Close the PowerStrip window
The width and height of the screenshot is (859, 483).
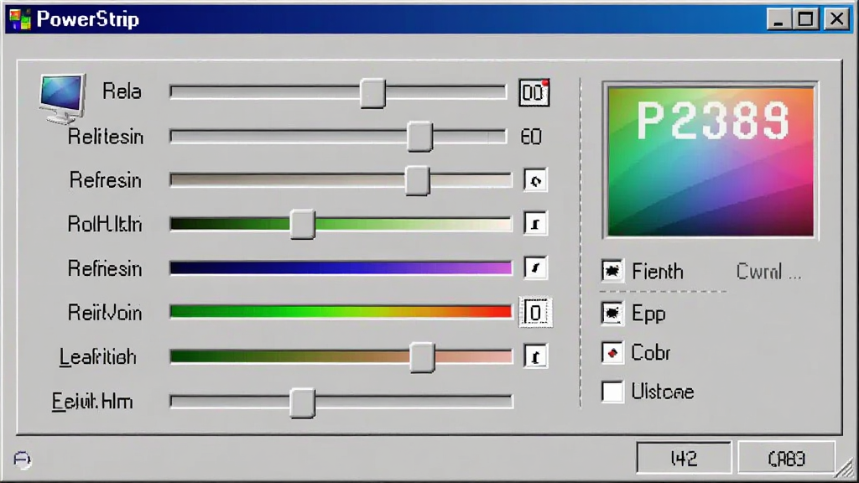click(836, 20)
